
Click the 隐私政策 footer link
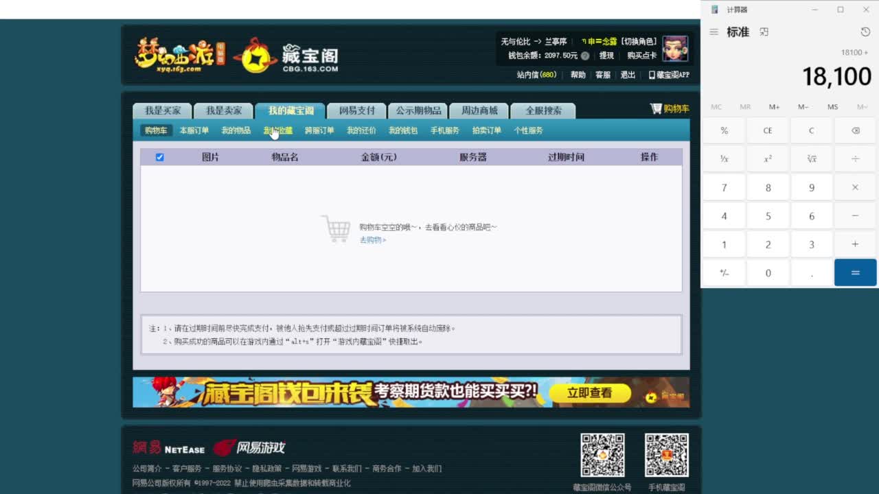266,469
